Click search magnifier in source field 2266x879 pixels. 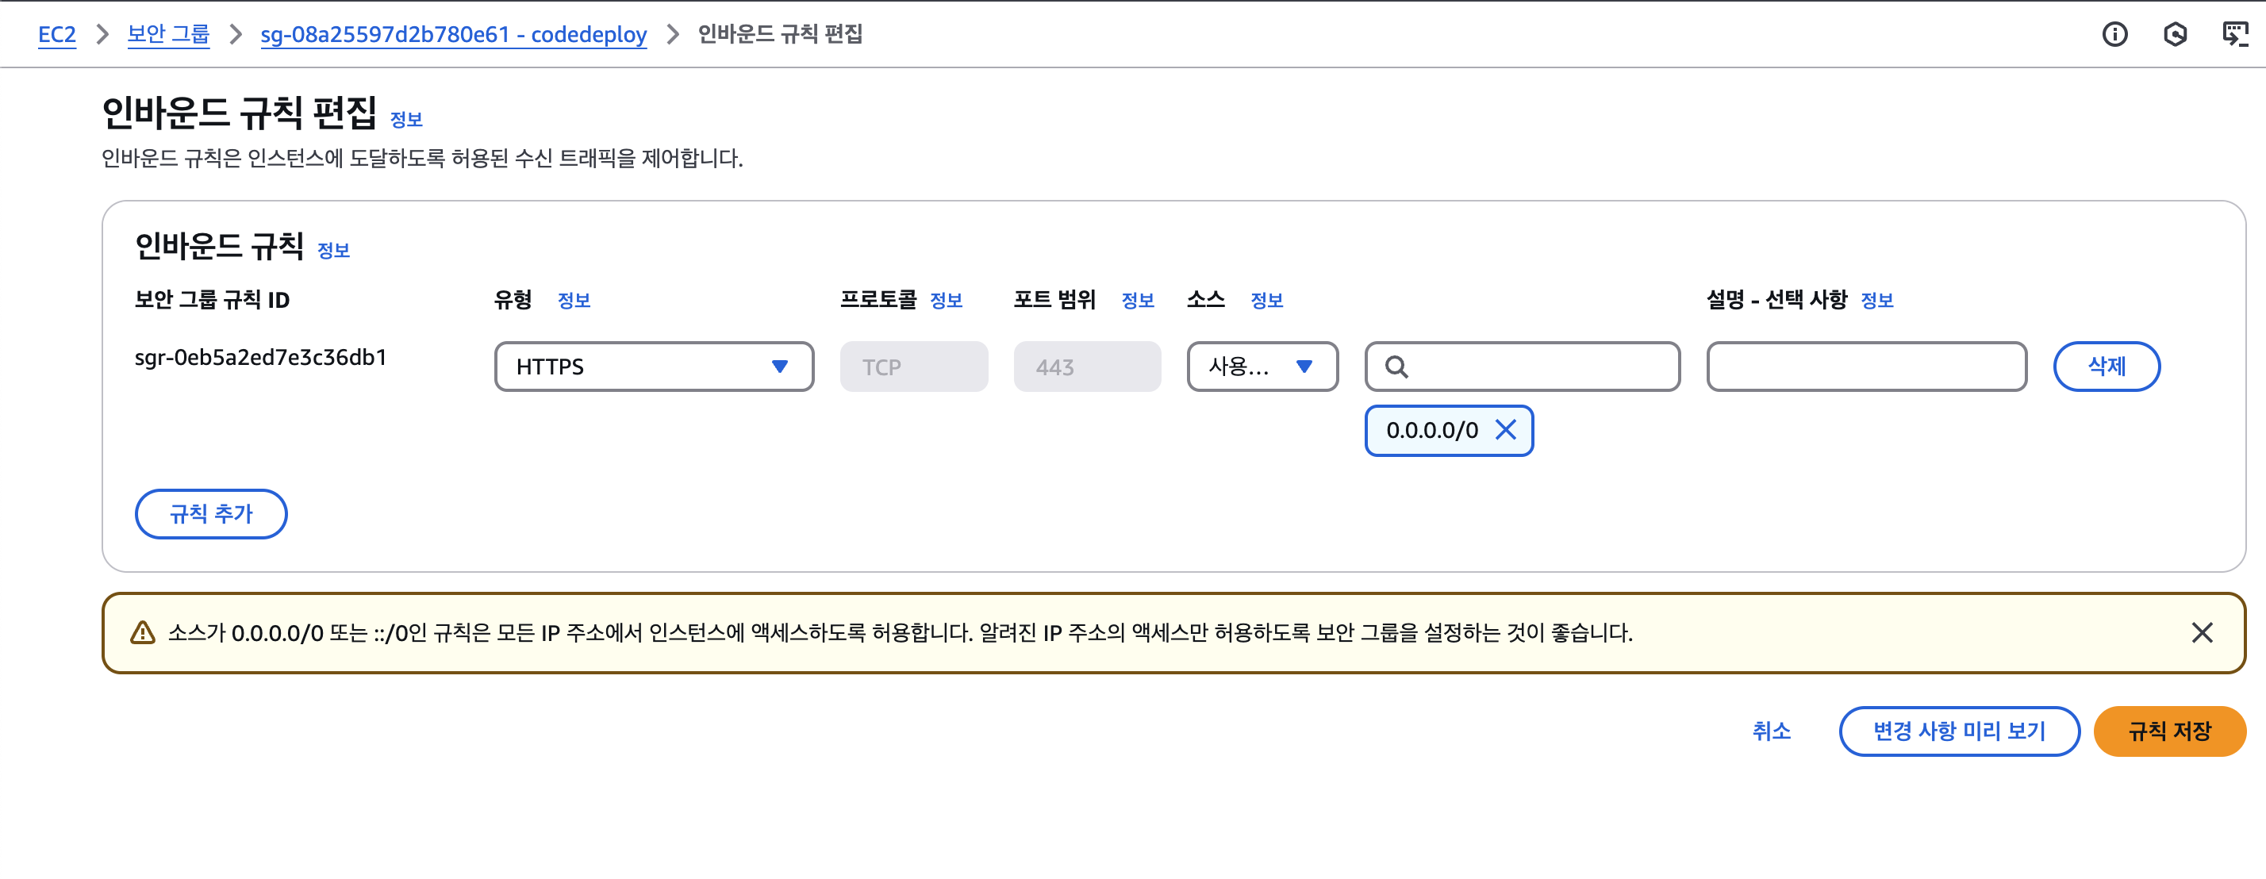[x=1396, y=367]
